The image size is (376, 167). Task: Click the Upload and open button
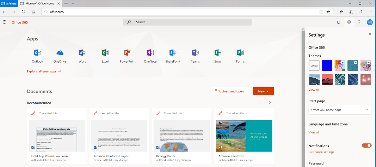(x=230, y=91)
